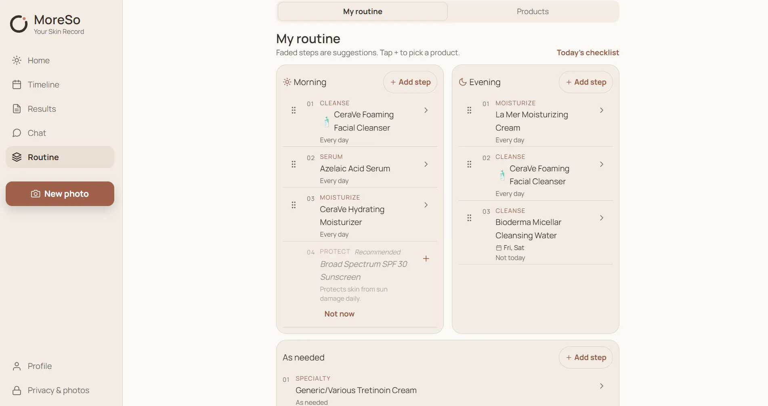
Task: Add step to the As needed section
Action: [586, 358]
